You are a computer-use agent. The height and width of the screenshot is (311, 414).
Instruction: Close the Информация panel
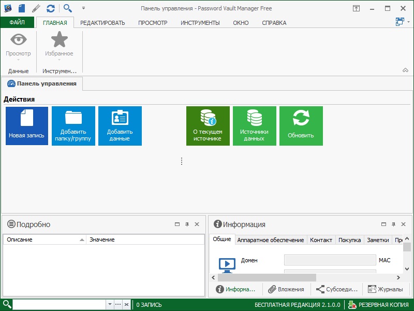point(403,224)
